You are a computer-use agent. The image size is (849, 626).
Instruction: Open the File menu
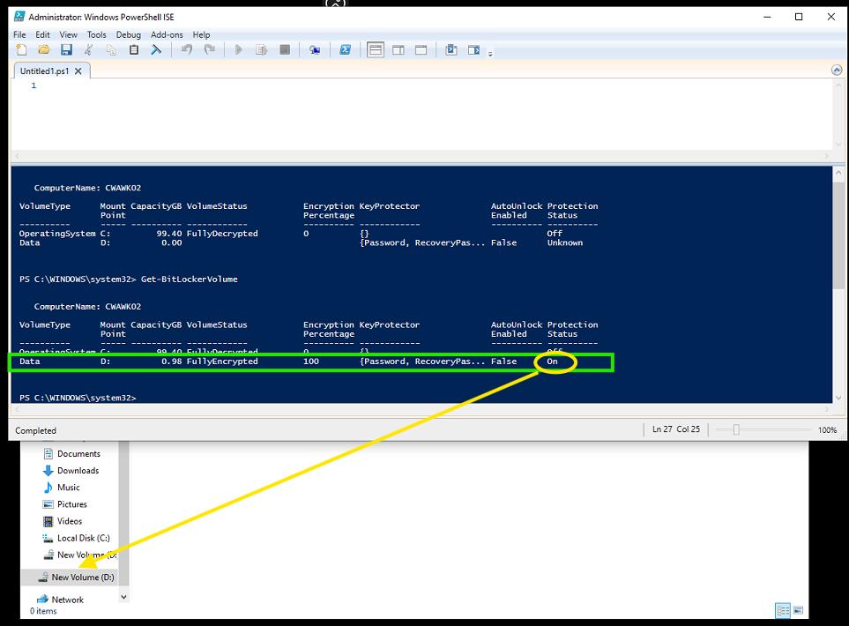tap(19, 34)
